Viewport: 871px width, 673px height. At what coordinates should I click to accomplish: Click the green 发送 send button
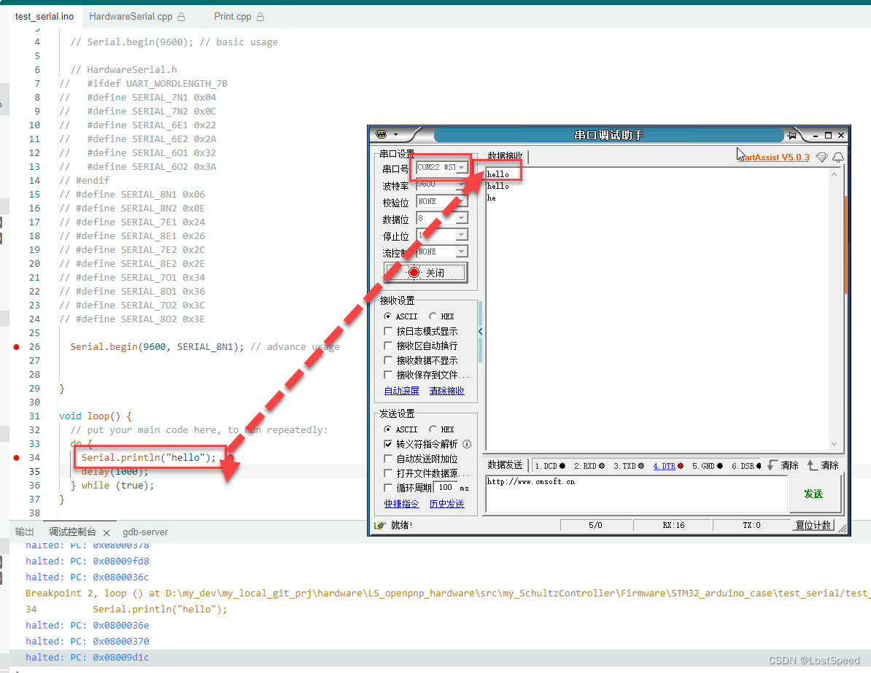pos(814,494)
